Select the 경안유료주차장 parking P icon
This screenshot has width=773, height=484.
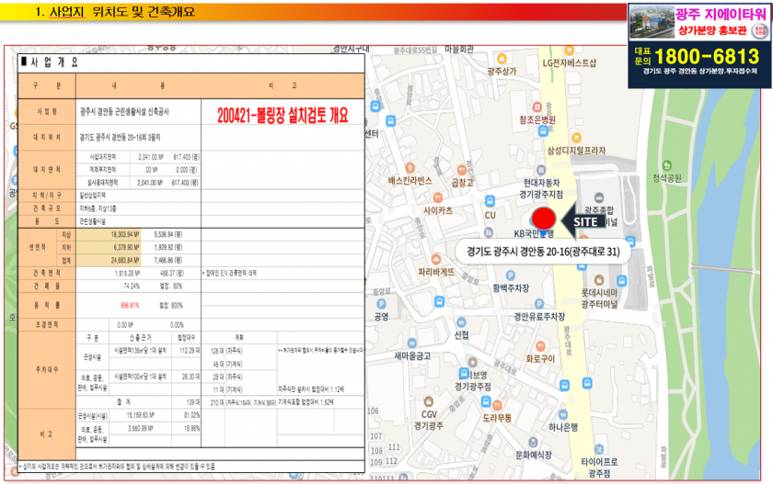(x=539, y=304)
